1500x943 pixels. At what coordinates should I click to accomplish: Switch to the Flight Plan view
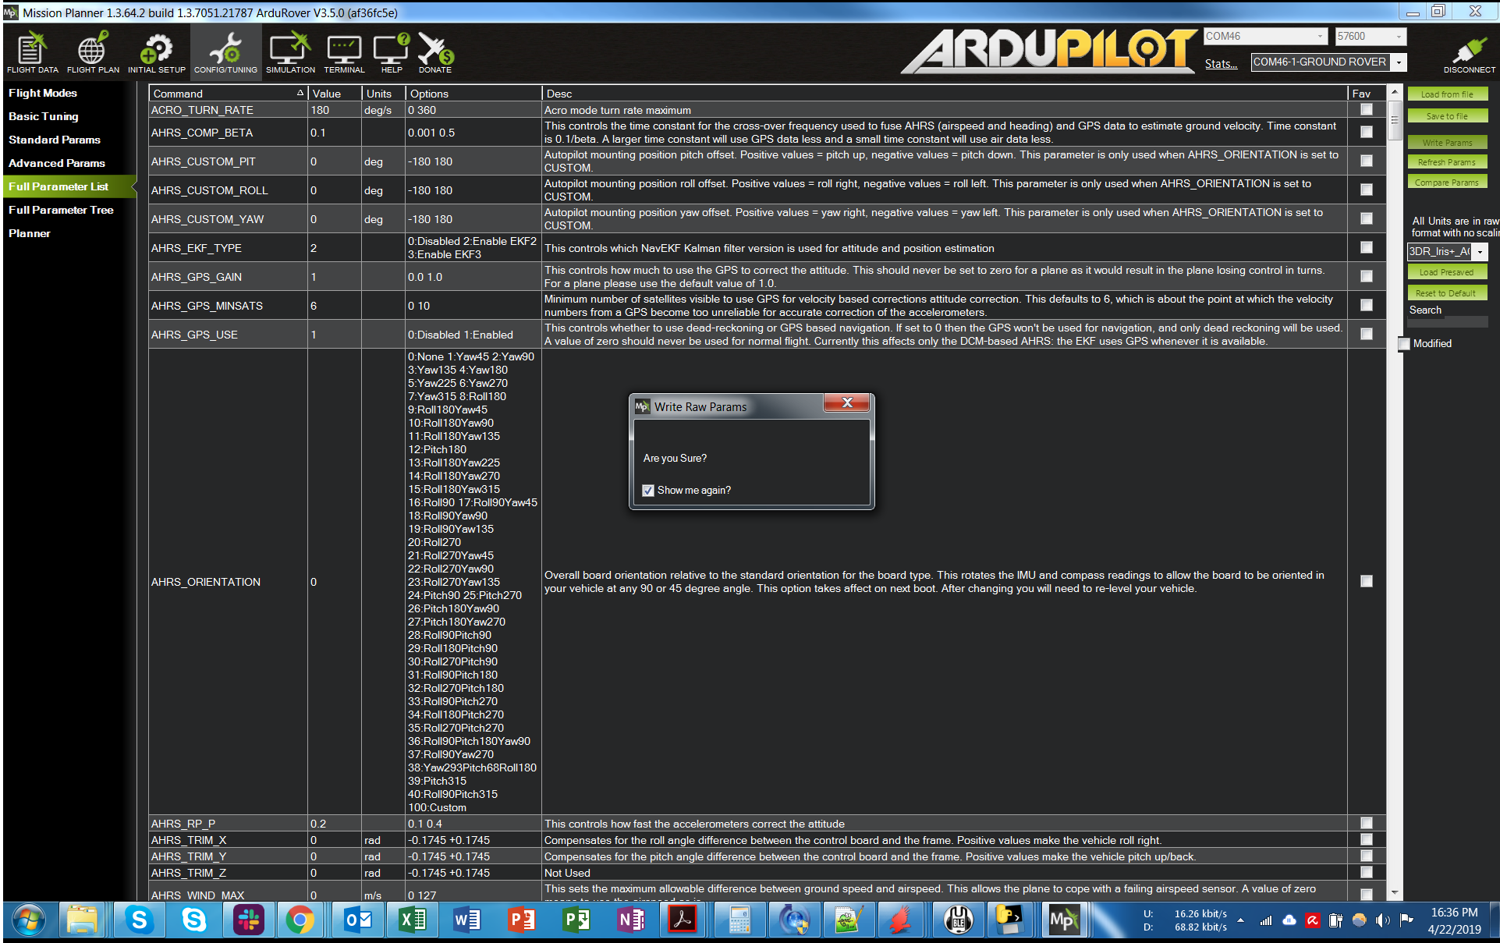[92, 51]
